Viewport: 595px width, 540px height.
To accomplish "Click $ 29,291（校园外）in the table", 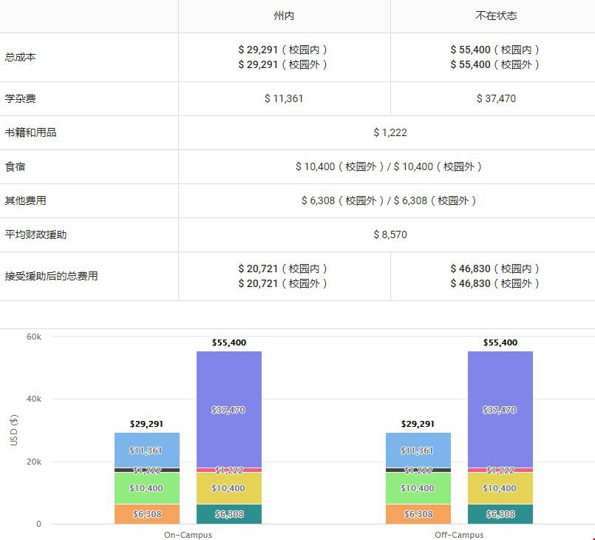I will tap(282, 64).
